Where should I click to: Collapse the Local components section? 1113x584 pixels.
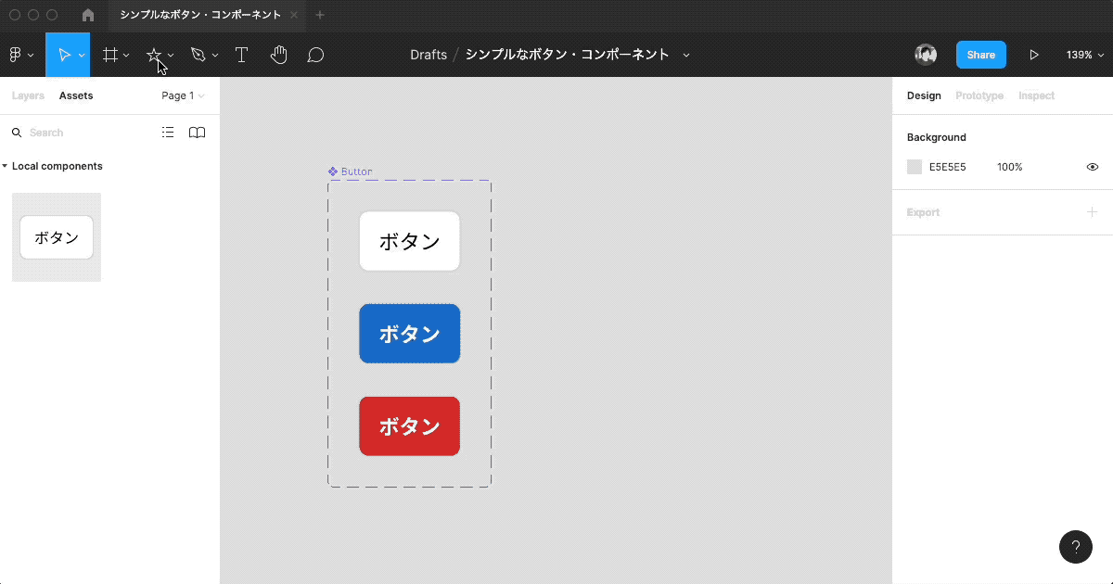pyautogui.click(x=7, y=165)
